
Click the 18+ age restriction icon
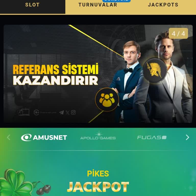click(x=36, y=113)
